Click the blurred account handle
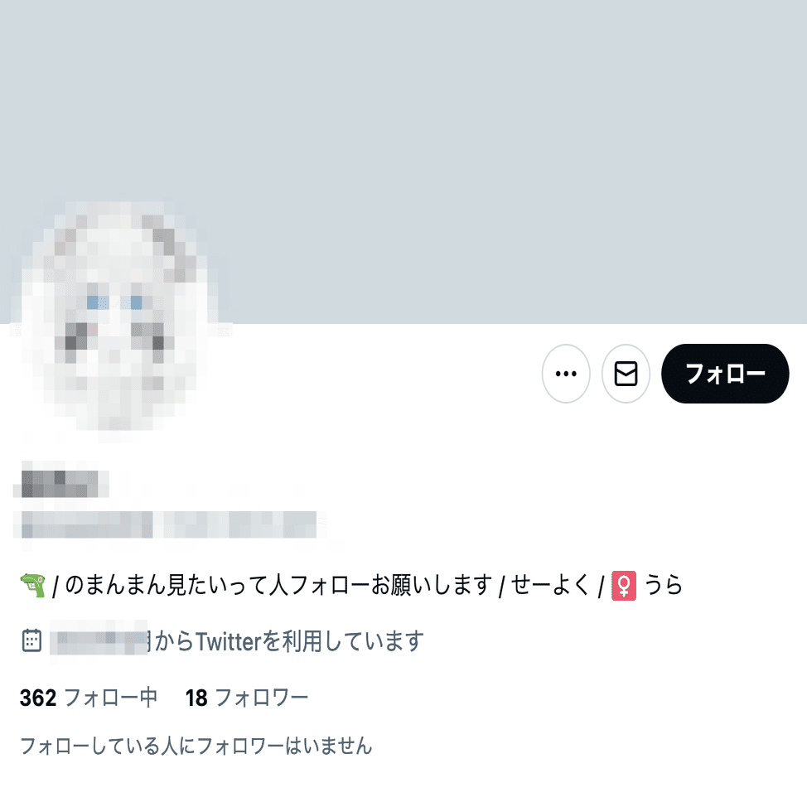This screenshot has height=807, width=807. (169, 524)
